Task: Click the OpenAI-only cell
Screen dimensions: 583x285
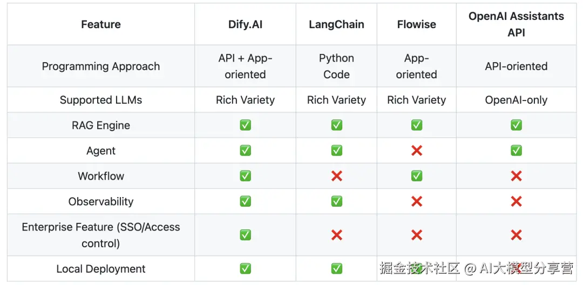Action: [516, 100]
